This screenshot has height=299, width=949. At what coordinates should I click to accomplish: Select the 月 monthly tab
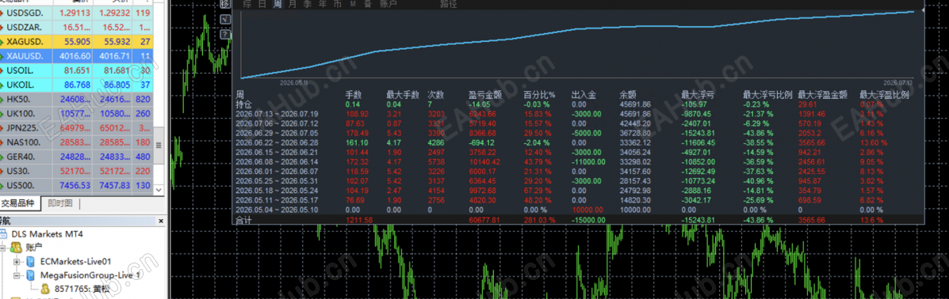pos(293,4)
